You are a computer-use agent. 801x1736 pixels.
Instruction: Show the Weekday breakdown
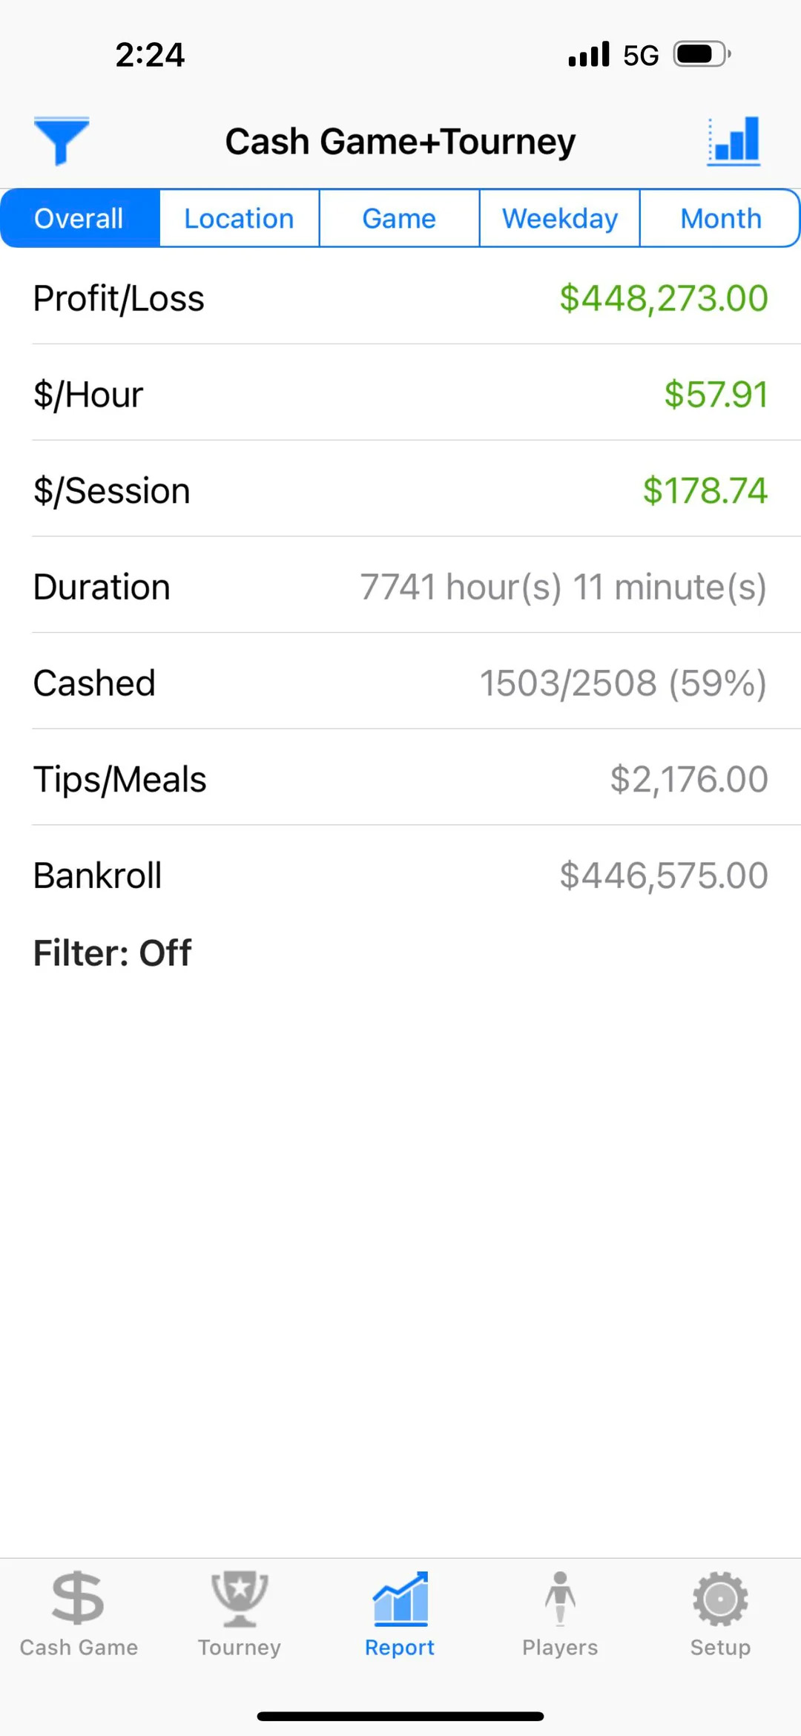tap(560, 219)
